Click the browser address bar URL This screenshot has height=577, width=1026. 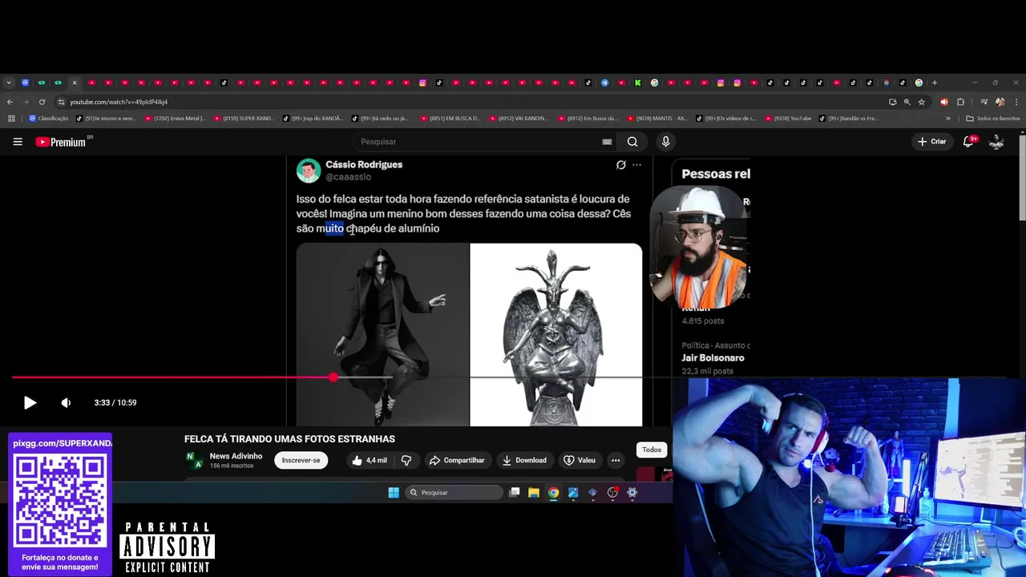click(119, 102)
